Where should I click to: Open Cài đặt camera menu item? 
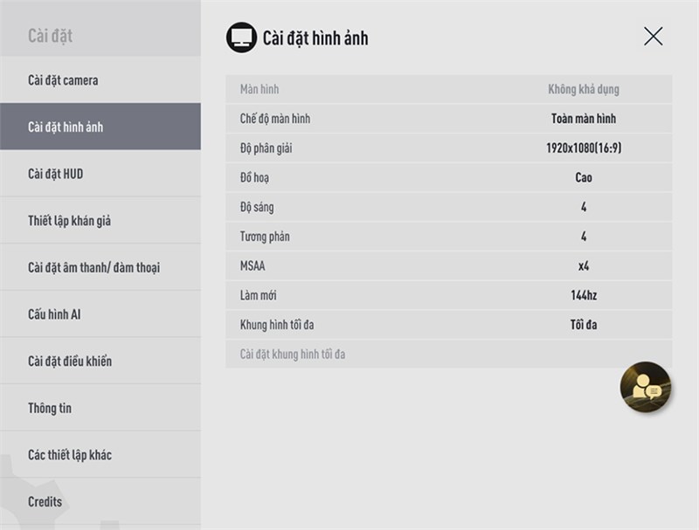[100, 80]
